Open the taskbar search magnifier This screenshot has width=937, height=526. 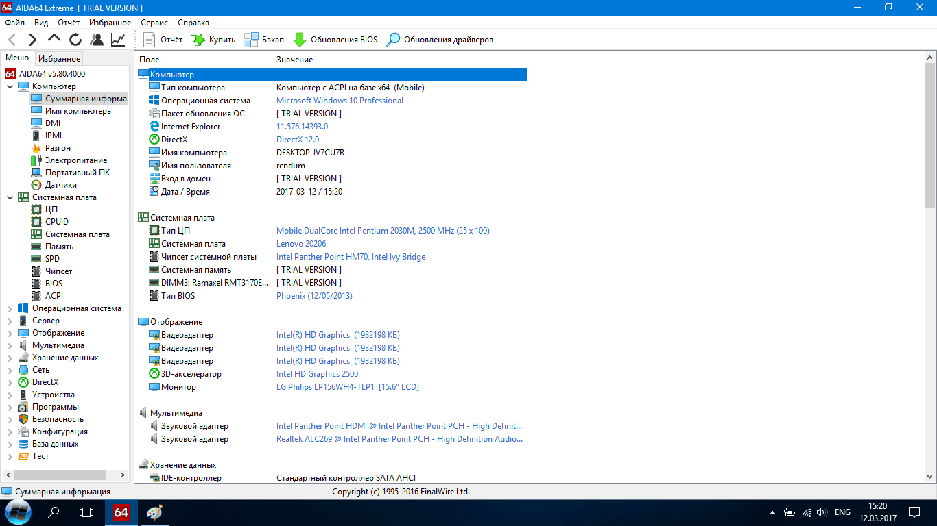click(x=54, y=512)
